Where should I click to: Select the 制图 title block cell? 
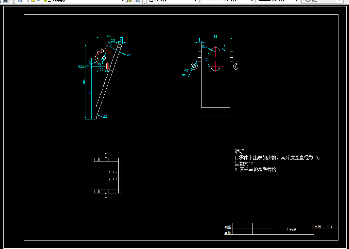click(228, 227)
